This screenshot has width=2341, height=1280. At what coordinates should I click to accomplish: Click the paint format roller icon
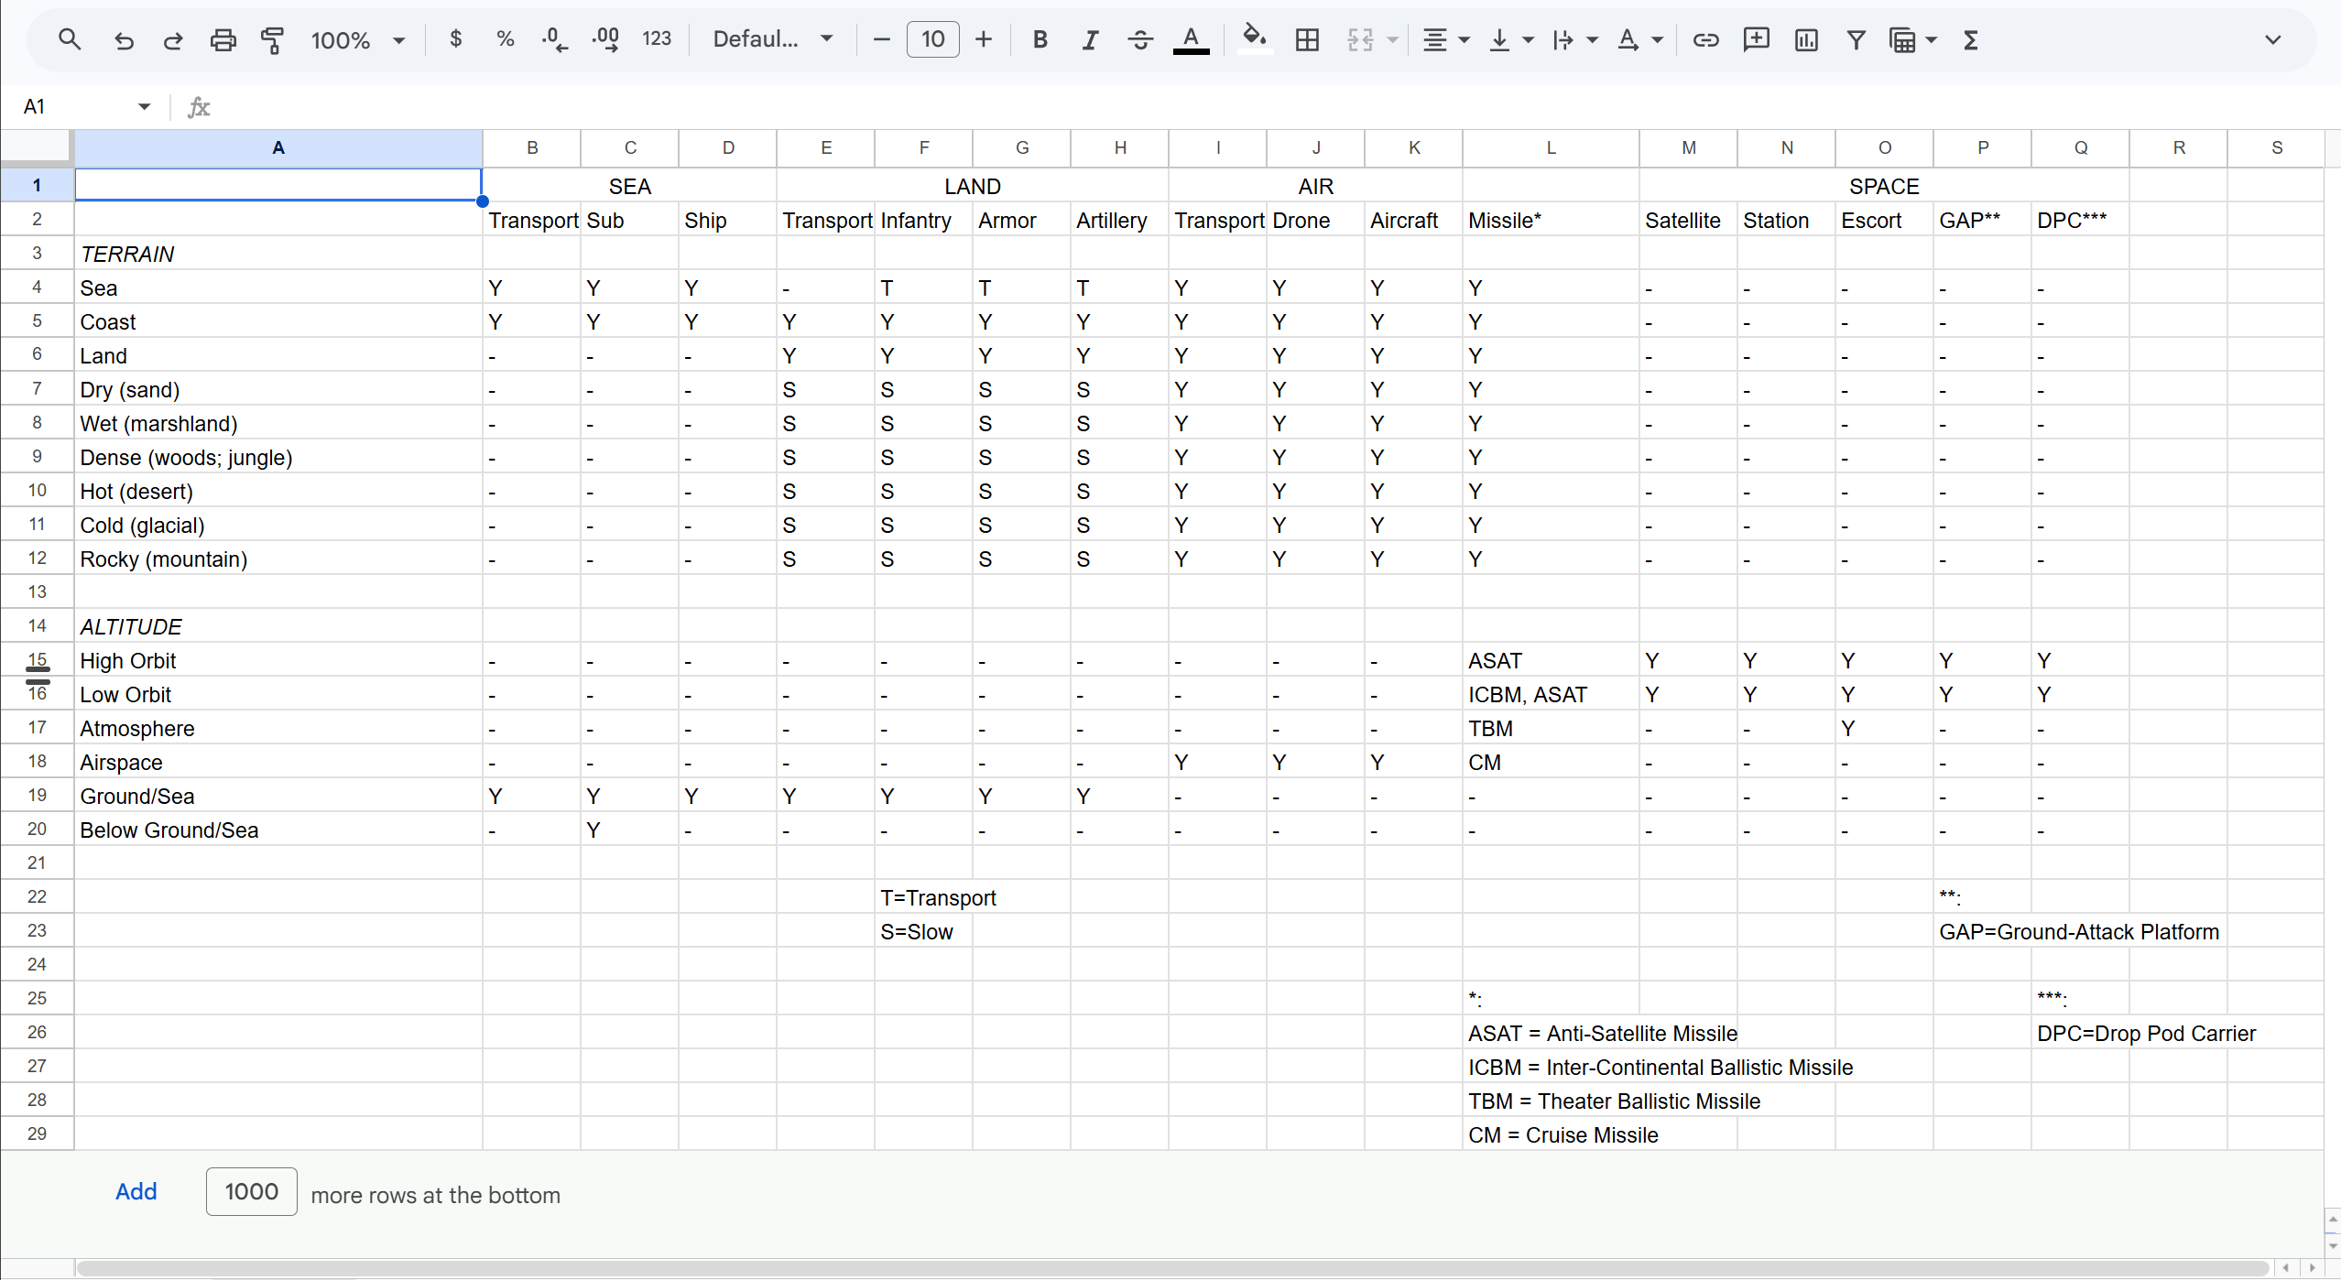[272, 39]
